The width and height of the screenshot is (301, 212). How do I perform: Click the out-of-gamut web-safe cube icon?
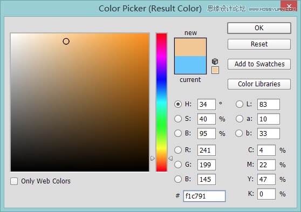[x=215, y=61]
